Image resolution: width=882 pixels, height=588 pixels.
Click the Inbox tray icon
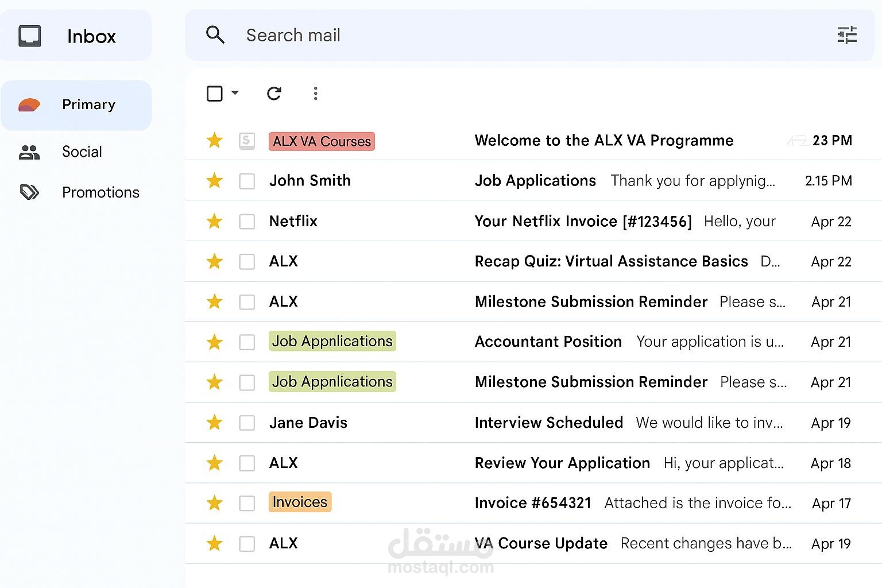[30, 36]
